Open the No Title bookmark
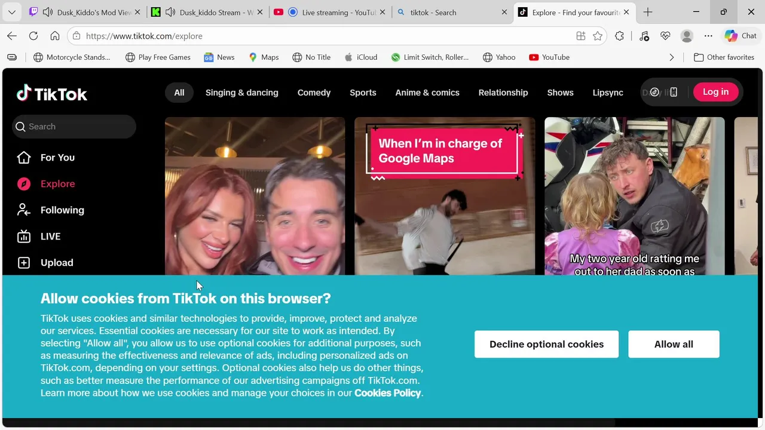This screenshot has width=765, height=430. coord(311,57)
